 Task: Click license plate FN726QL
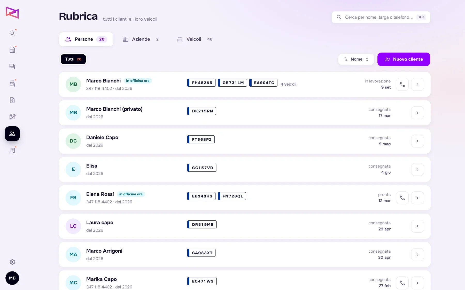(232, 196)
